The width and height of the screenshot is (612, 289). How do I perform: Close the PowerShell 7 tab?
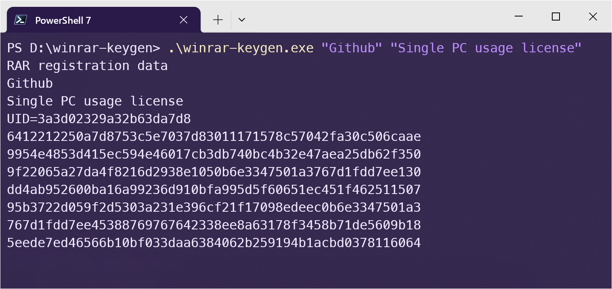(183, 20)
